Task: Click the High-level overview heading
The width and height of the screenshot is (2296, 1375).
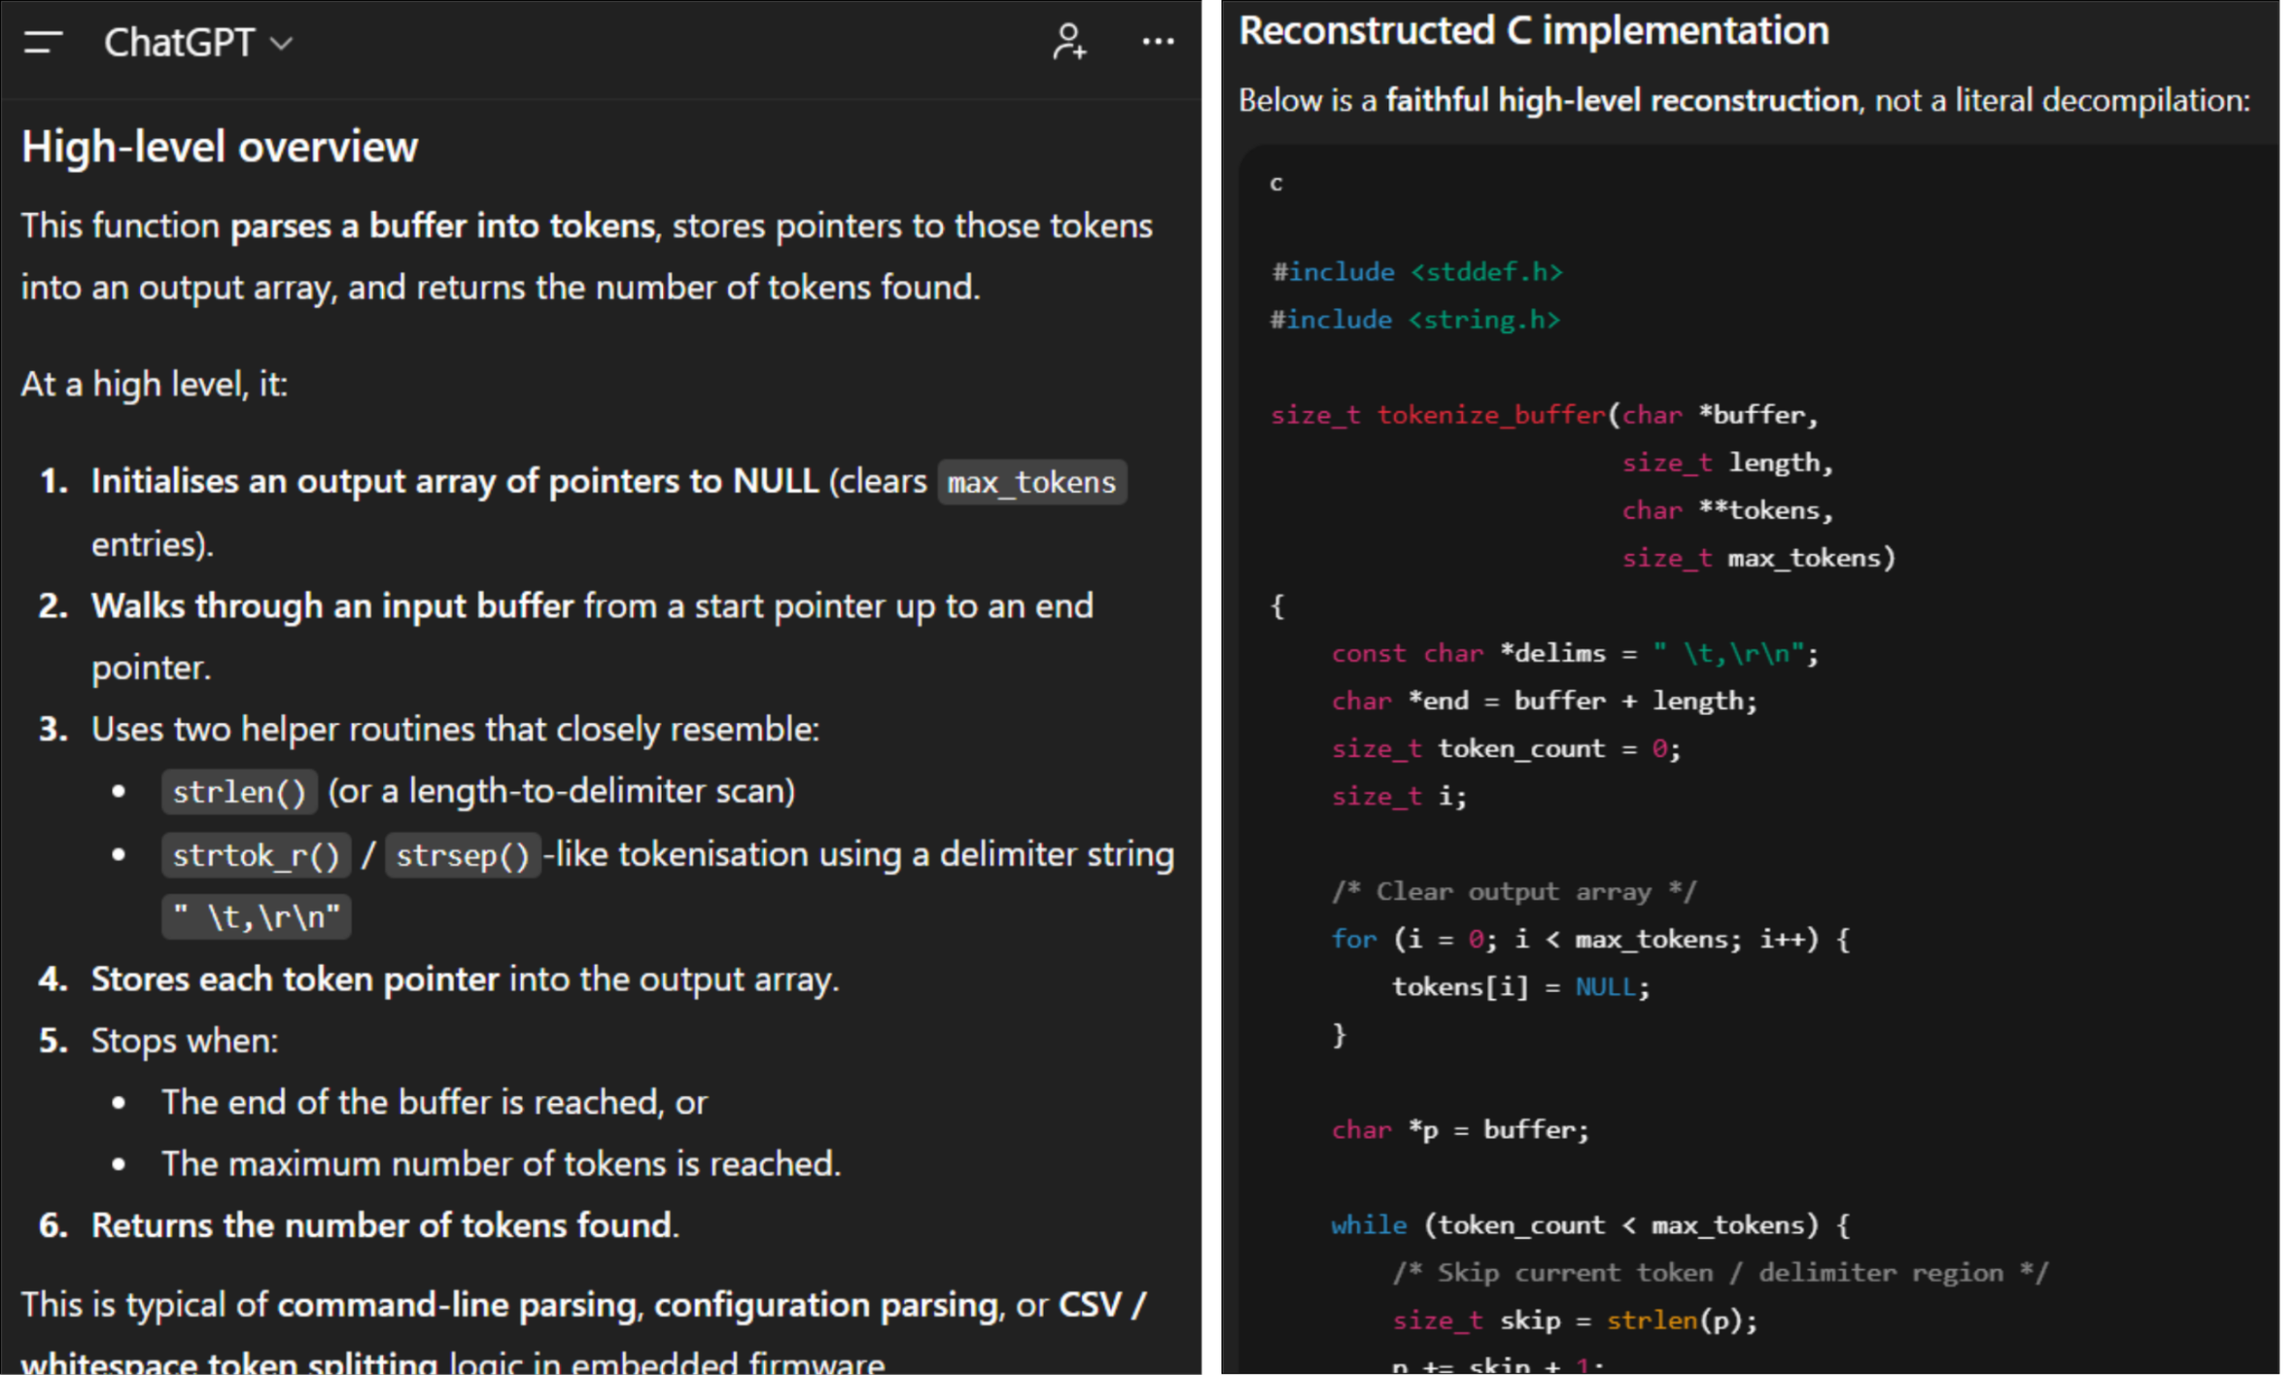Action: 220,147
